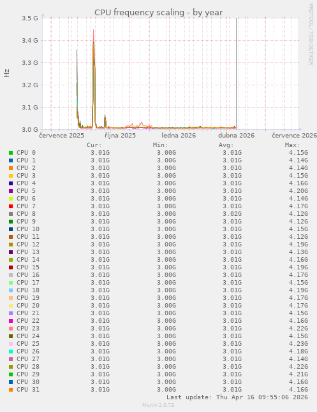Image resolution: width=317 pixels, height=412 pixels.
Task: Click the 'Cur:' column header
Action: point(94,145)
